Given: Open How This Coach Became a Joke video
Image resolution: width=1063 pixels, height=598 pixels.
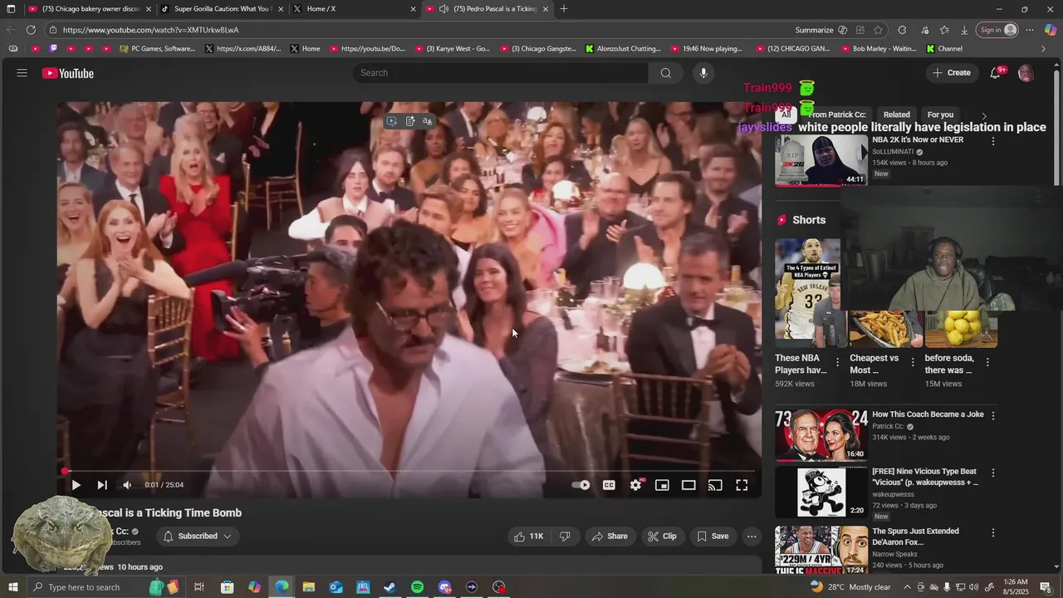Looking at the screenshot, I should click(x=821, y=434).
